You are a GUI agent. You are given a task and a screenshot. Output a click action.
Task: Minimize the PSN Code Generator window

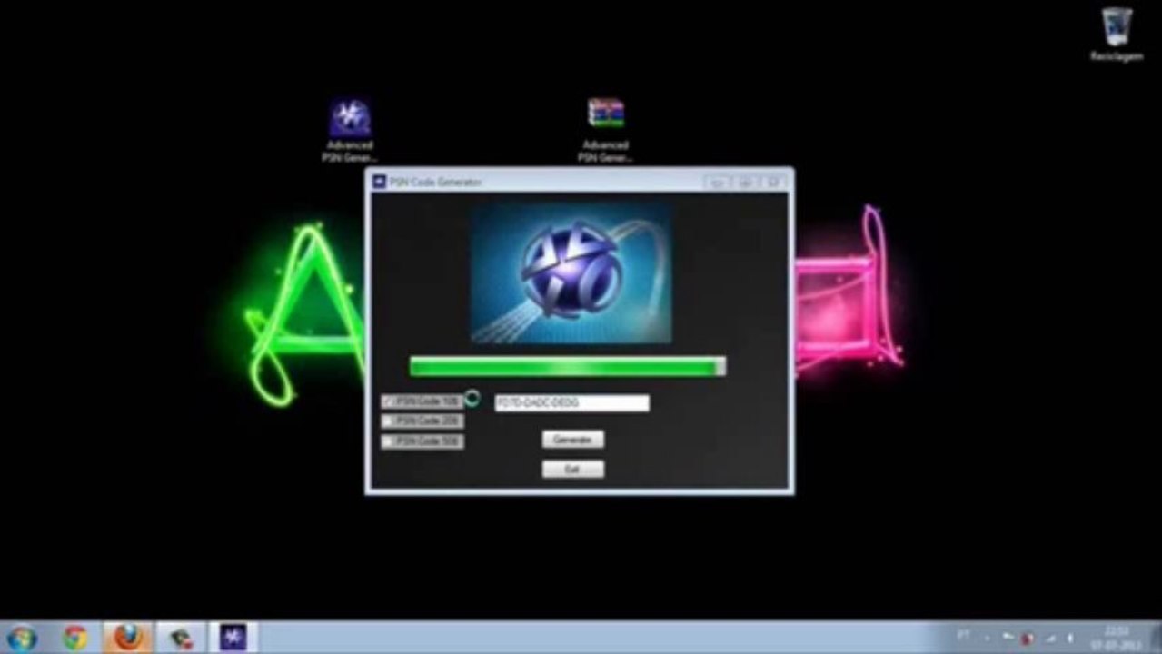717,183
